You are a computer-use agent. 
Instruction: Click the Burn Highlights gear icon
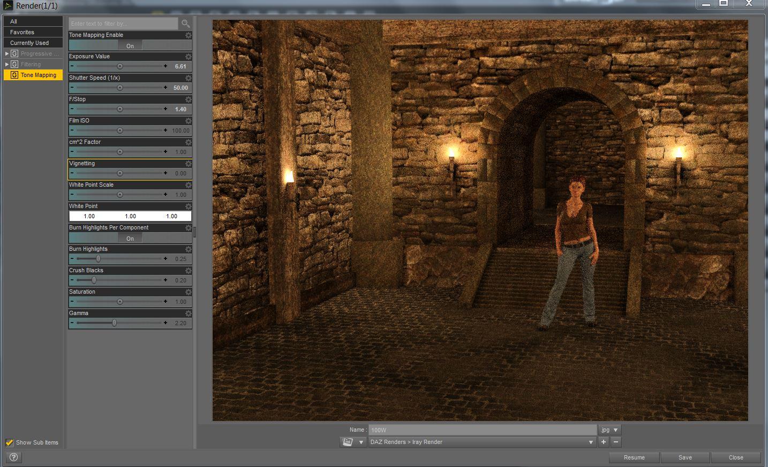pyautogui.click(x=188, y=249)
